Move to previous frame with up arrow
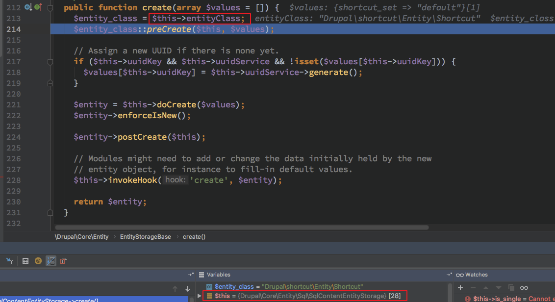Image resolution: width=555 pixels, height=302 pixels. click(174, 289)
